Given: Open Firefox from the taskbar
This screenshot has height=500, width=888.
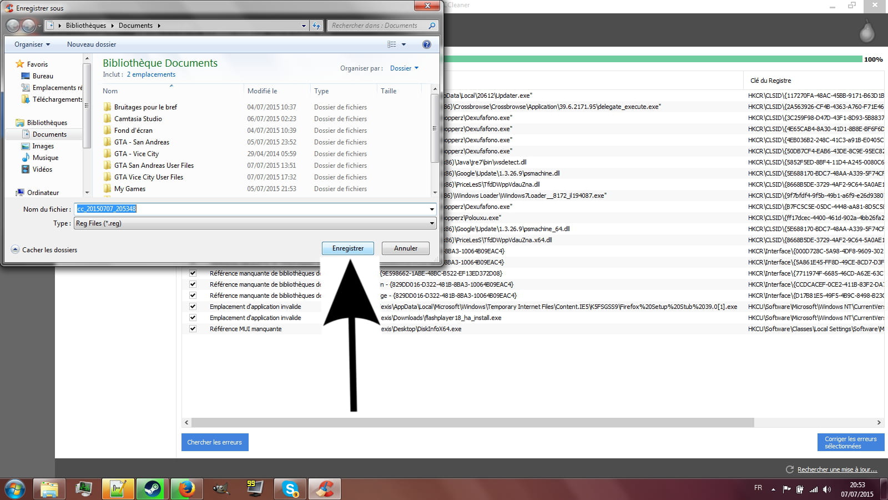Looking at the screenshot, I should coord(186,489).
